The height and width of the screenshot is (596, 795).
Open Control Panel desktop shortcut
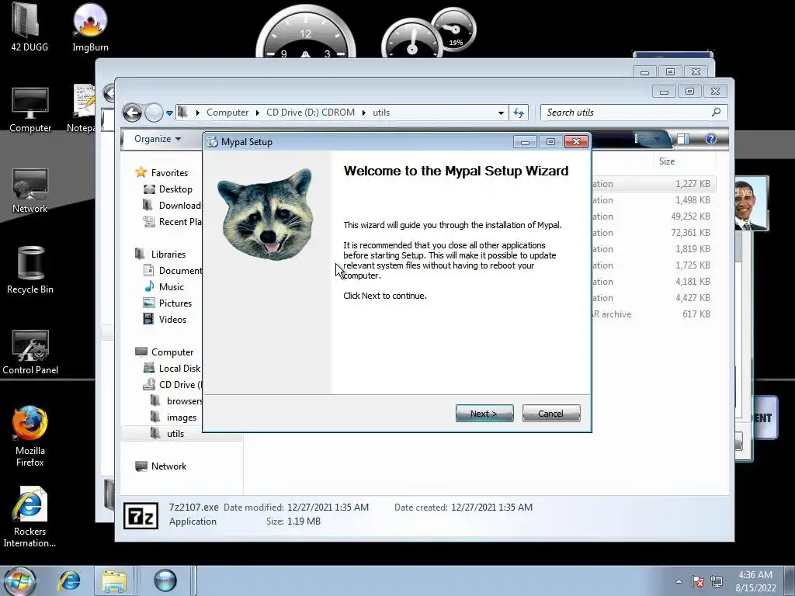coord(30,352)
